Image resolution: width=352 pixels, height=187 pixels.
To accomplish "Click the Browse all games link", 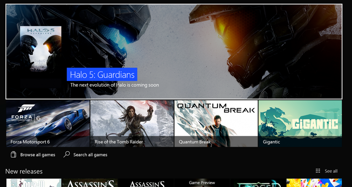I will pos(38,154).
